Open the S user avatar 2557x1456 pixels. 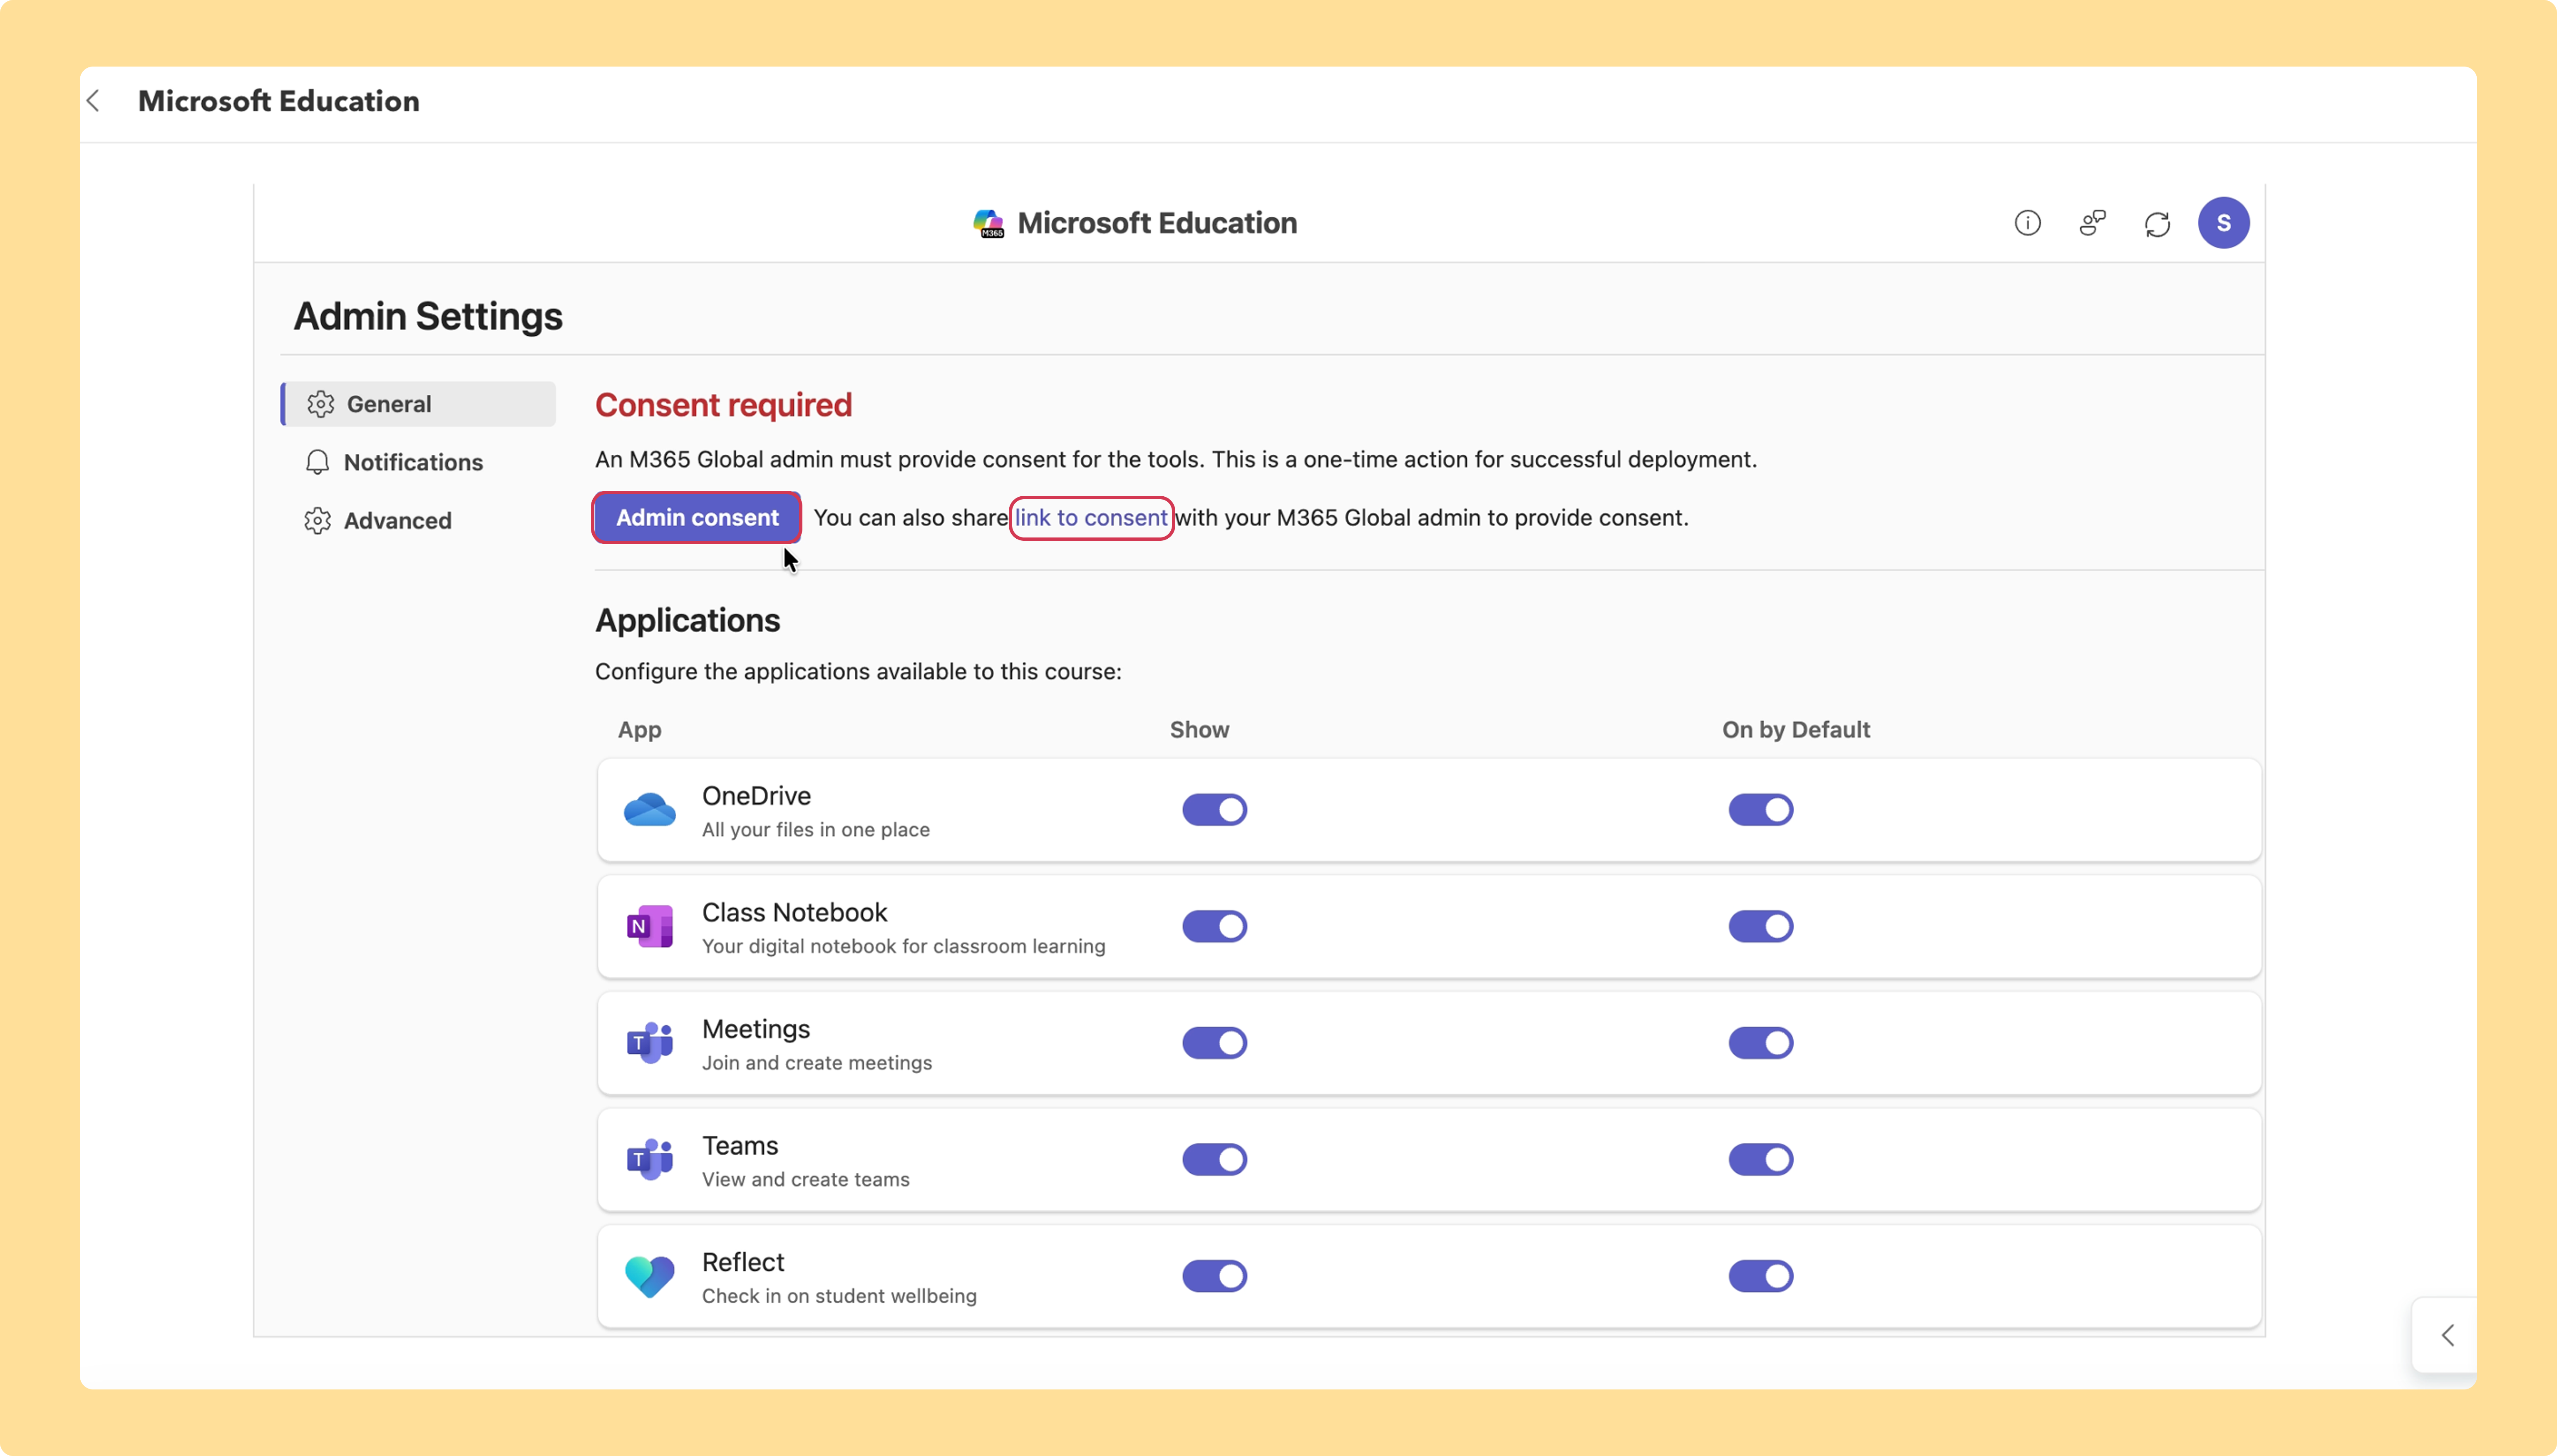click(x=2223, y=223)
